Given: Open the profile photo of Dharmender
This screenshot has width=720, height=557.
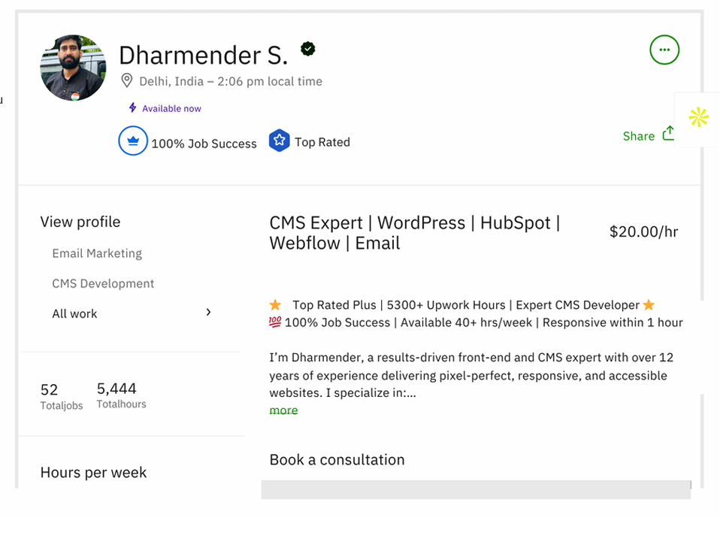Looking at the screenshot, I should point(73,68).
